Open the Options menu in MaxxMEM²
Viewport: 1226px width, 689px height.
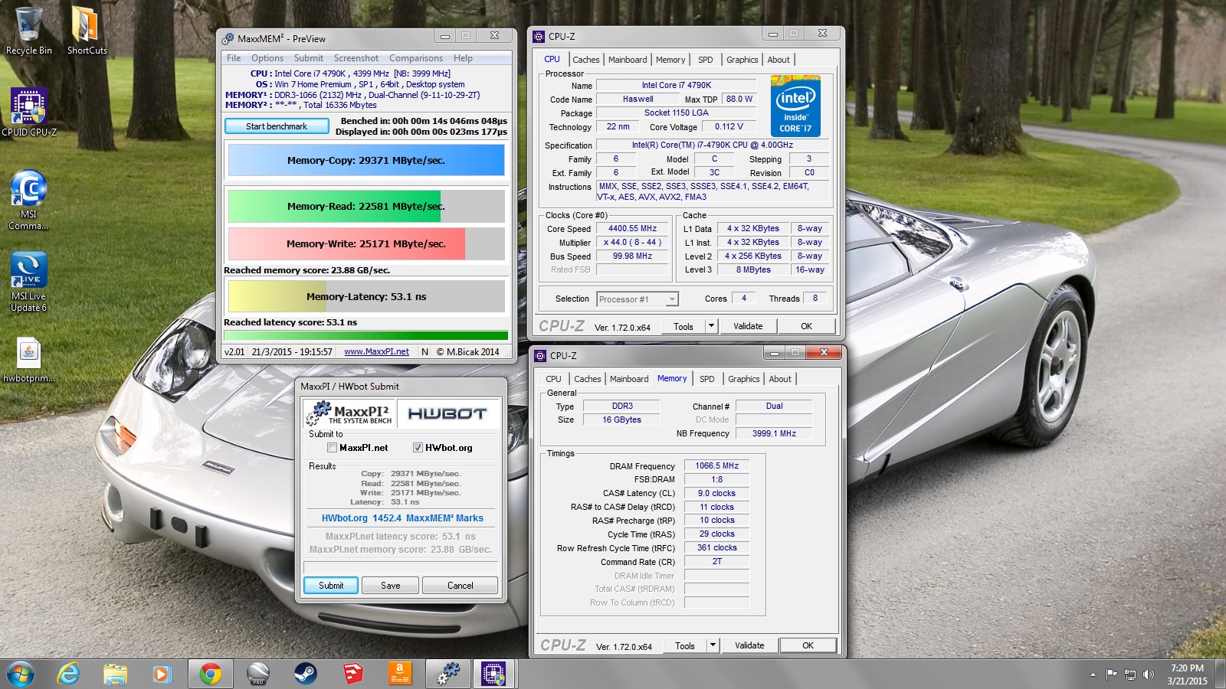[x=267, y=58]
